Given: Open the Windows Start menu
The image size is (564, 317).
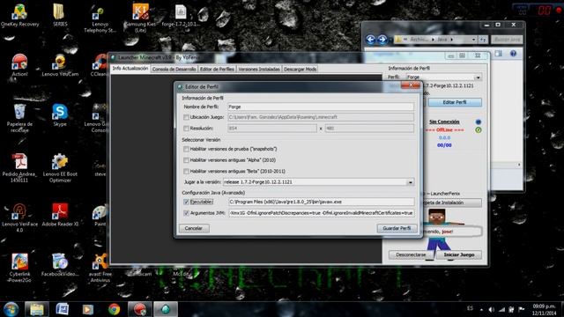Looking at the screenshot, I should [x=11, y=309].
